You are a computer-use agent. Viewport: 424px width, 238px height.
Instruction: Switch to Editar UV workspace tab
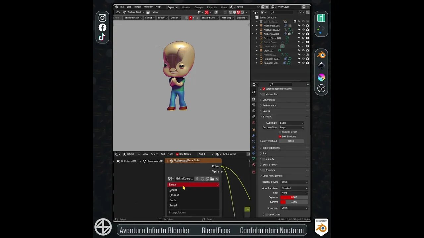[x=212, y=7]
